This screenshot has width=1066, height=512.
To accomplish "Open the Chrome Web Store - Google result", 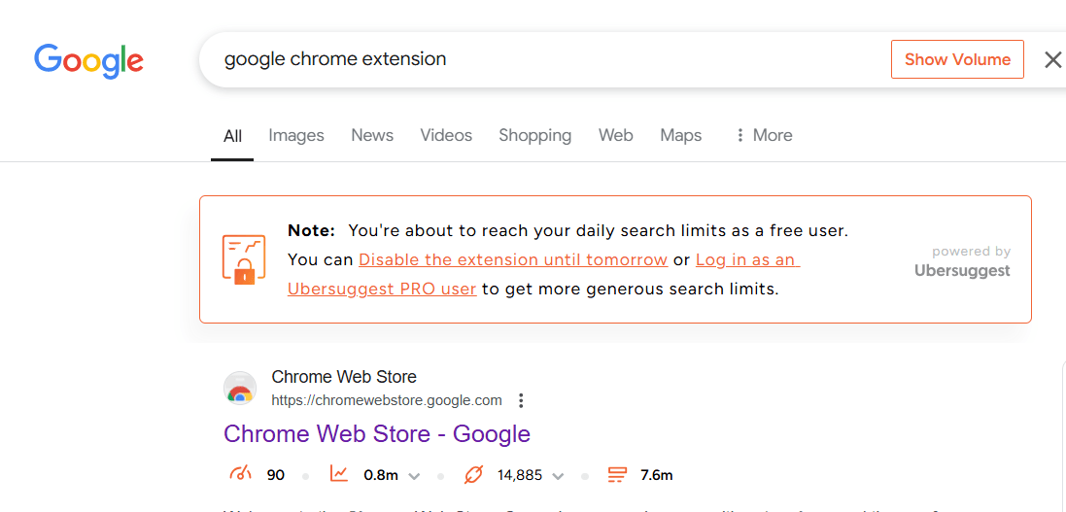I will click(x=377, y=434).
